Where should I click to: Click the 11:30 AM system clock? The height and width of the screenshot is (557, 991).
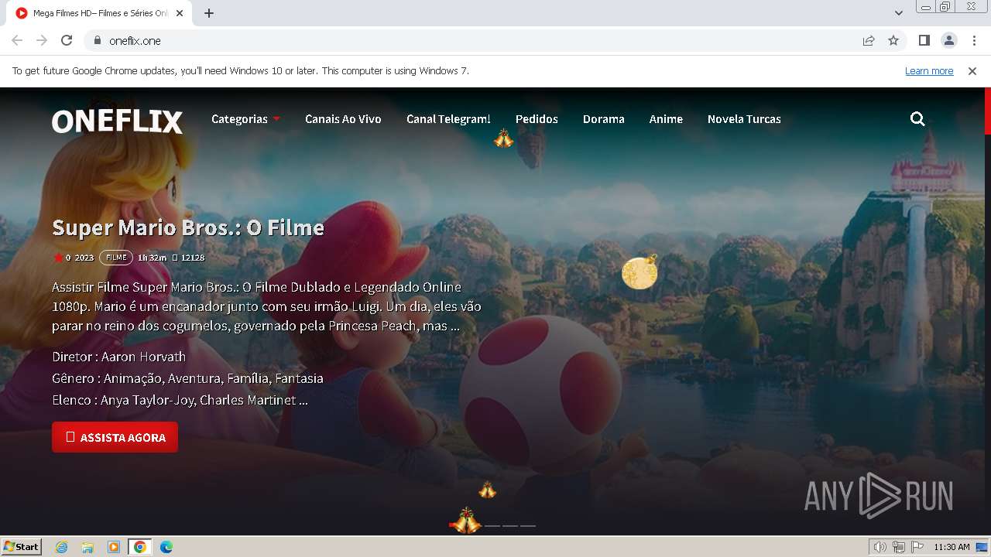pyautogui.click(x=952, y=547)
